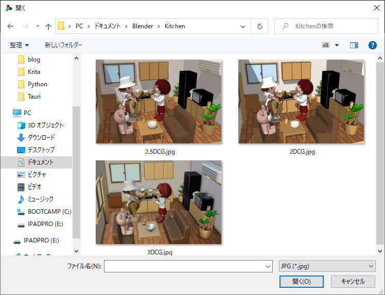Expand the address bar history dropdown

pos(243,26)
